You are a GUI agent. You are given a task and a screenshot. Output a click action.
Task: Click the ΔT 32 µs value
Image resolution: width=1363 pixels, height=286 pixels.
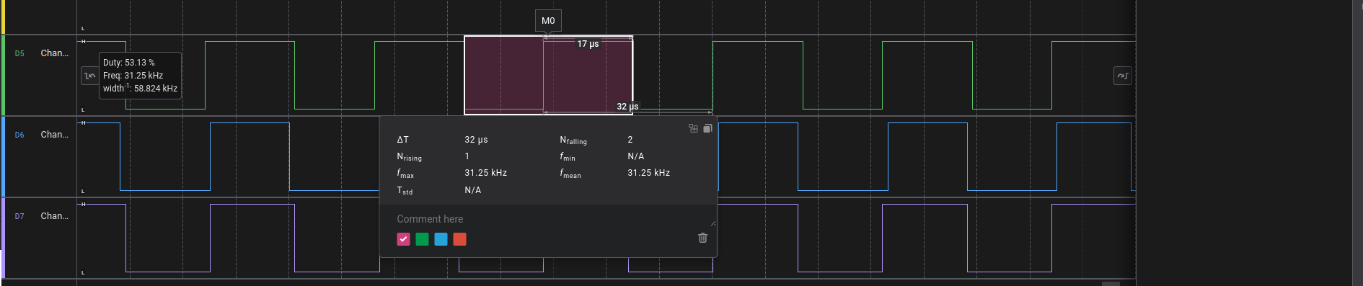(476, 140)
